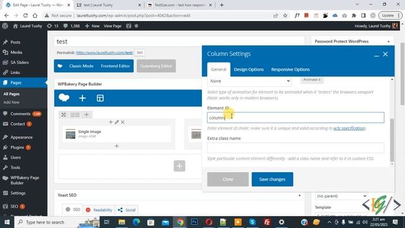
Task: Open Settings in the sidebar
Action: click(x=18, y=193)
